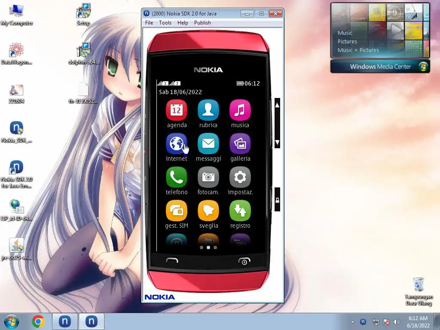Click the phone clock 06:12
Image resolution: width=440 pixels, height=330 pixels.
252,83
